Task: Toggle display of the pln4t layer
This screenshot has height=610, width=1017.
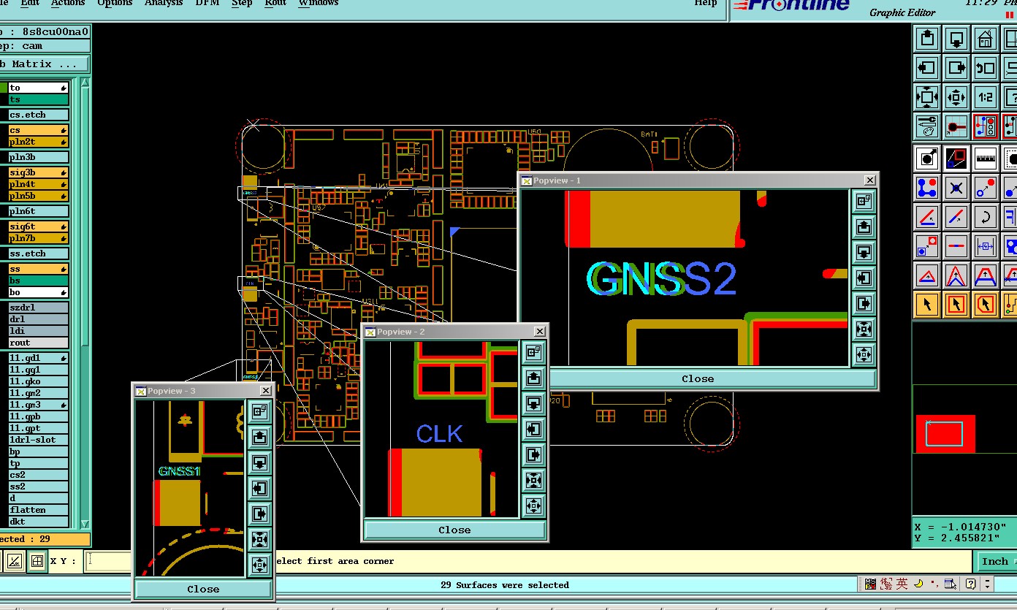Action: coord(39,184)
